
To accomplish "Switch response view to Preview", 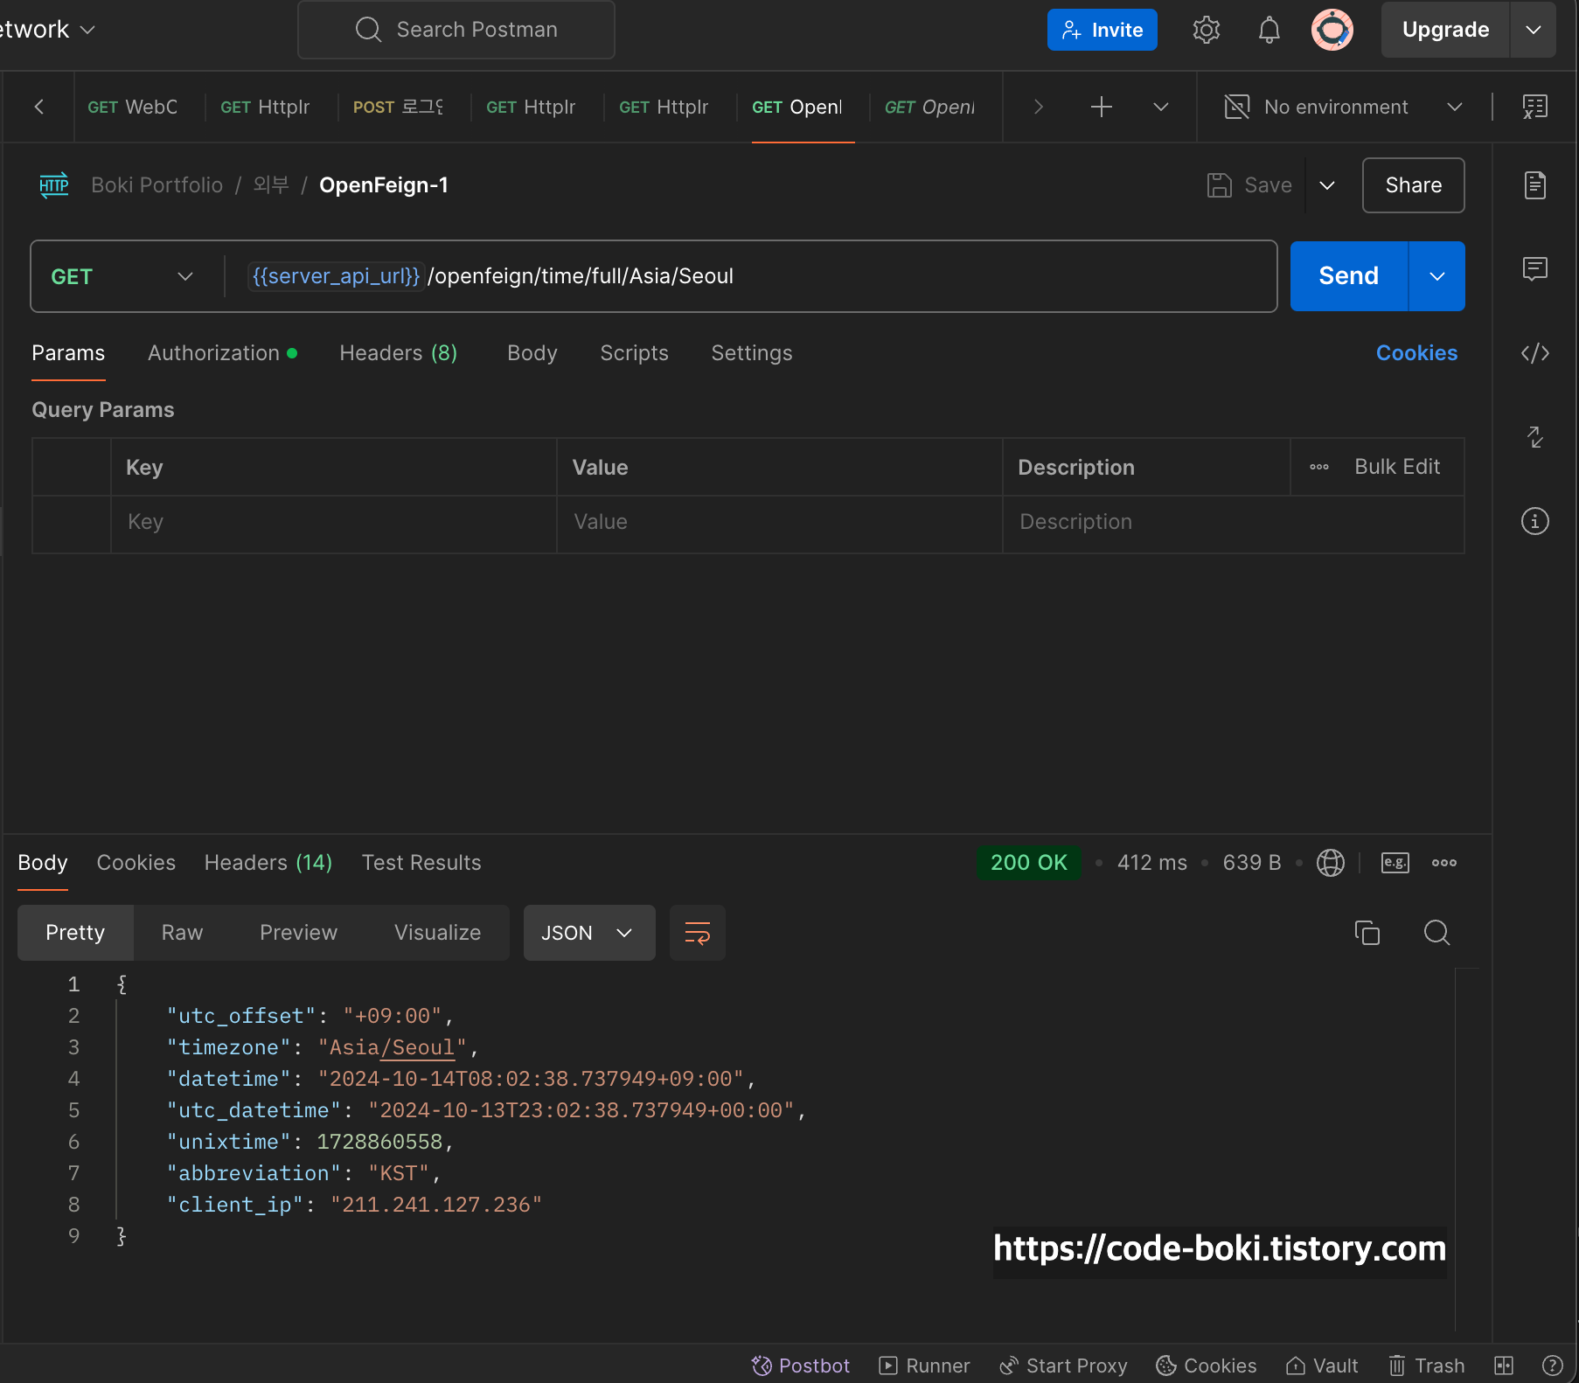I will [x=298, y=933].
